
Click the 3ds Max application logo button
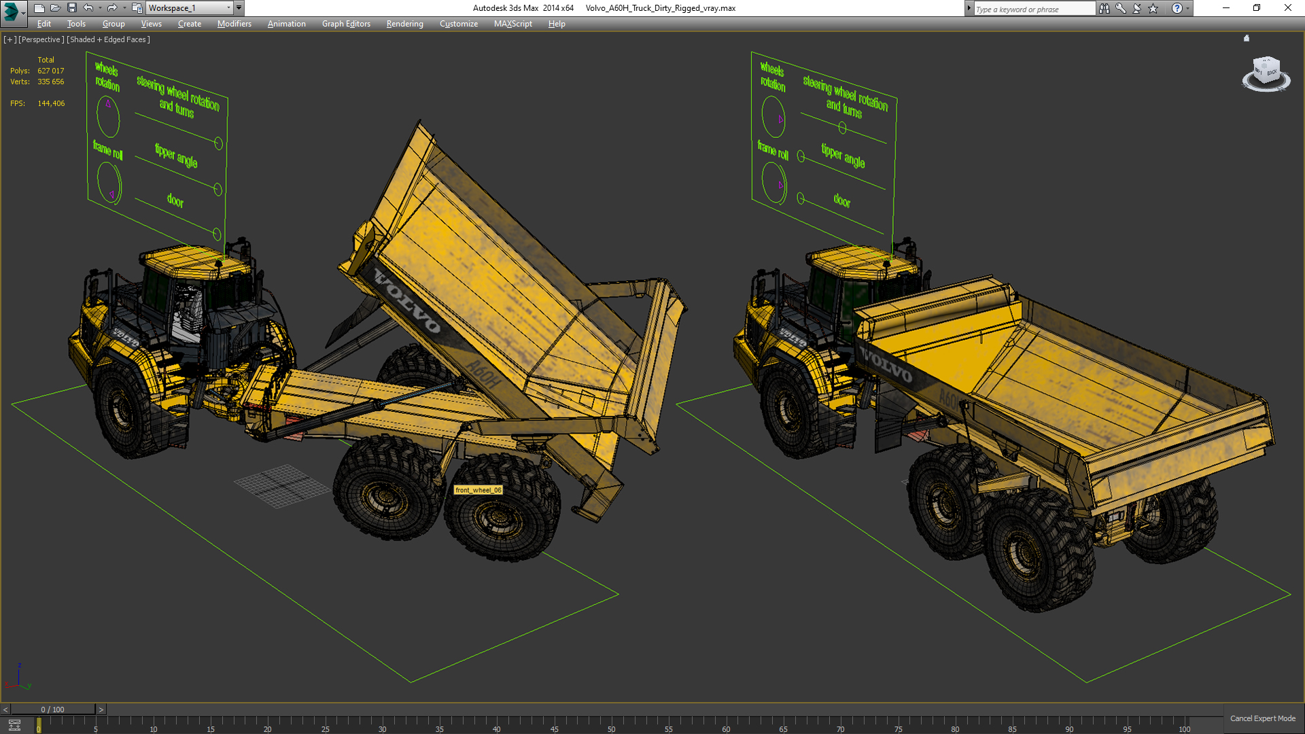coord(12,10)
